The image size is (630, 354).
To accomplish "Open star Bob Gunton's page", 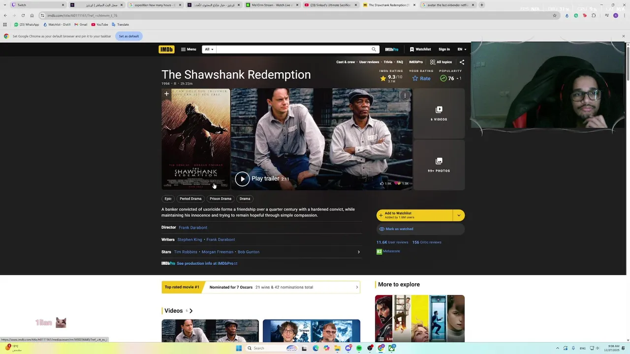I will [249, 252].
